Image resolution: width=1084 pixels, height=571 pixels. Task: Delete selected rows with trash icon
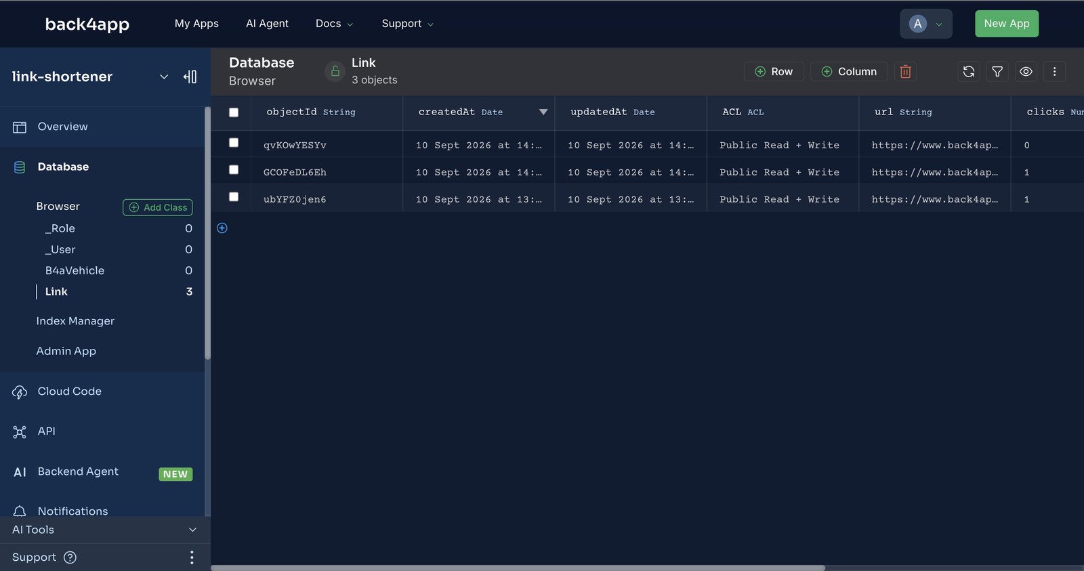(x=905, y=71)
